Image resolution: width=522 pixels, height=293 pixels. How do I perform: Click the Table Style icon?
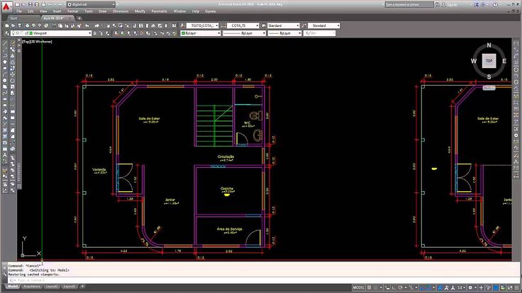point(264,25)
